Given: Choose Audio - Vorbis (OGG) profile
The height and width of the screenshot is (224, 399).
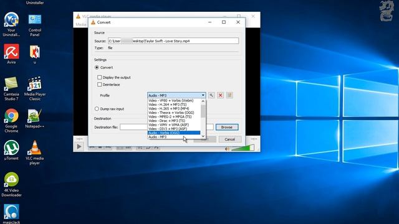Looking at the screenshot, I should (x=174, y=133).
